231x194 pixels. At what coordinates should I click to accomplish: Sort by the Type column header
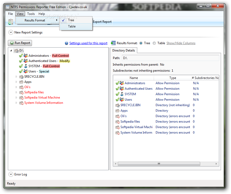pyautogui.click(x=173, y=78)
